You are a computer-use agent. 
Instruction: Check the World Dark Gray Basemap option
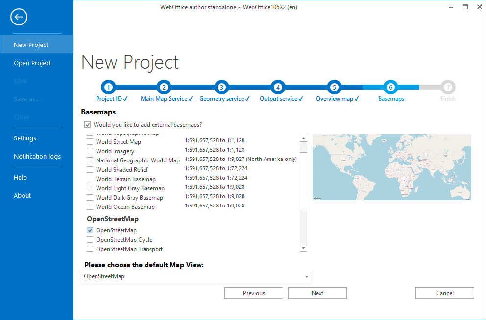(x=90, y=197)
